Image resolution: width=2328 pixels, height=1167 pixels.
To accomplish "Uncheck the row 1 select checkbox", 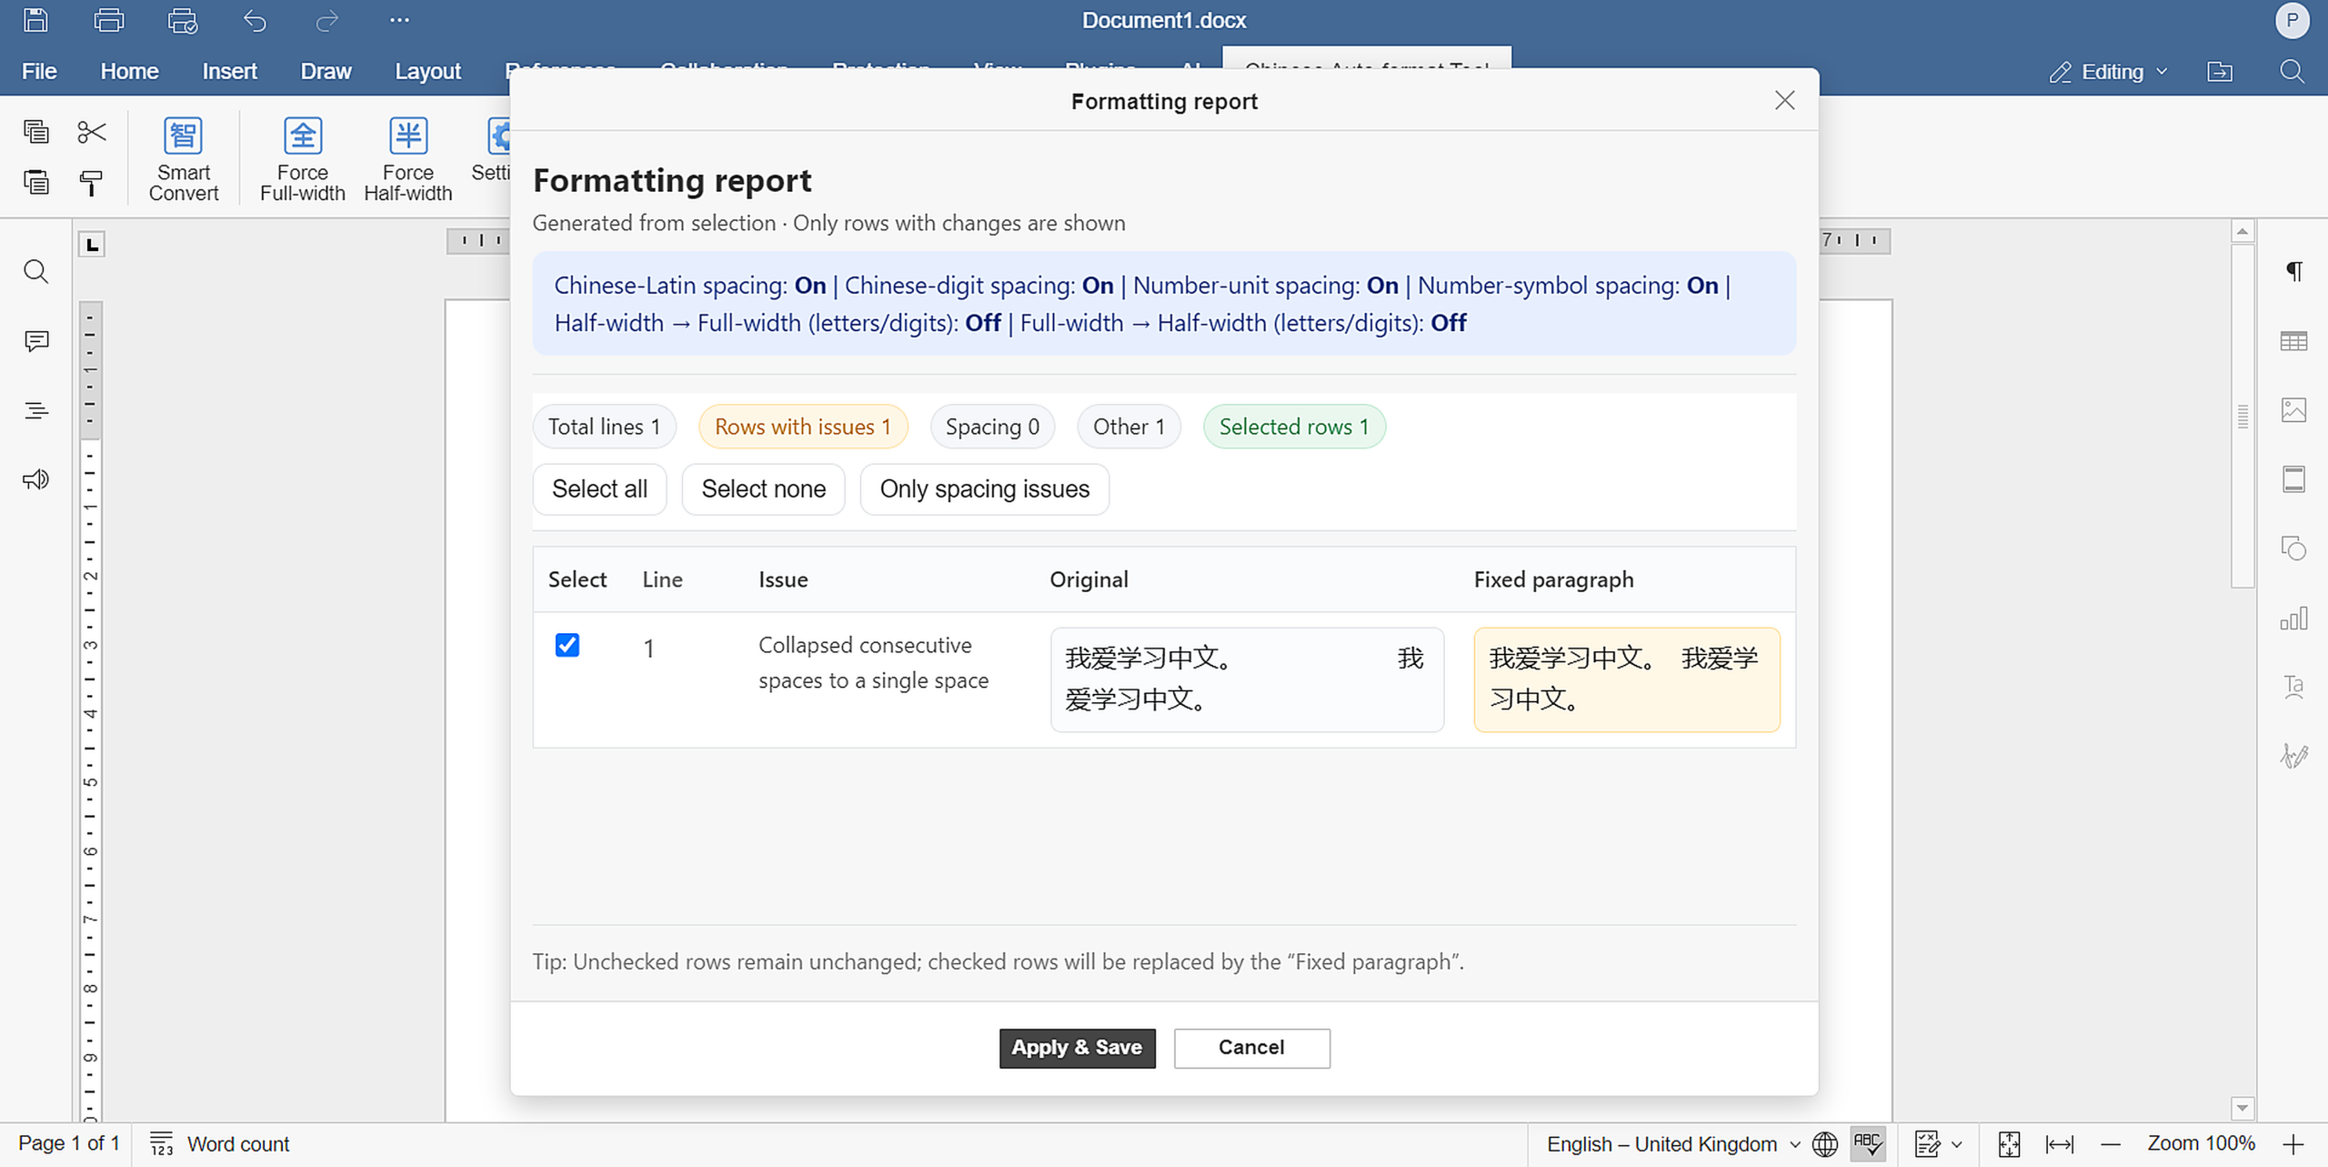I will [x=567, y=645].
